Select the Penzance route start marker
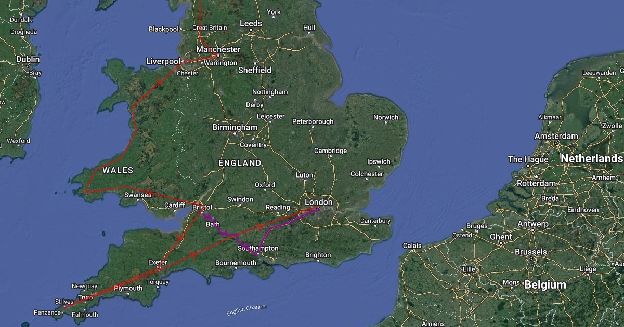Image resolution: width=624 pixels, height=327 pixels. [63, 307]
